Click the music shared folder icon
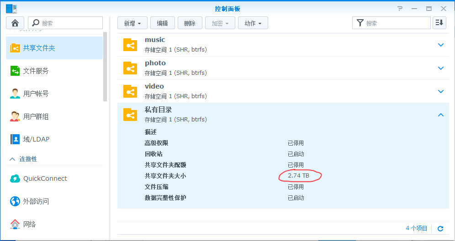 pos(130,45)
